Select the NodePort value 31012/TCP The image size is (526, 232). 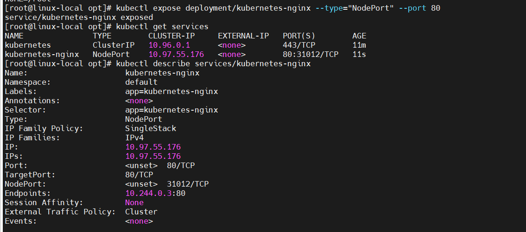188,184
